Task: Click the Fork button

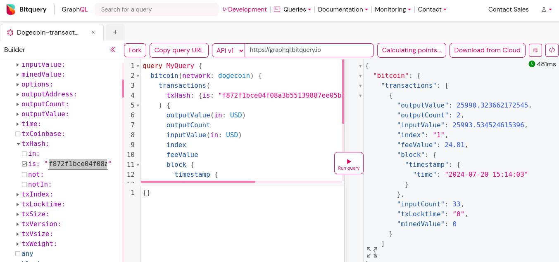Action: [x=135, y=50]
